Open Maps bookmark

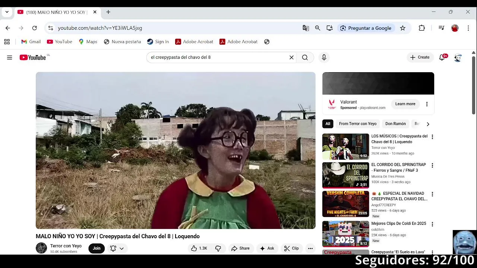(x=88, y=42)
